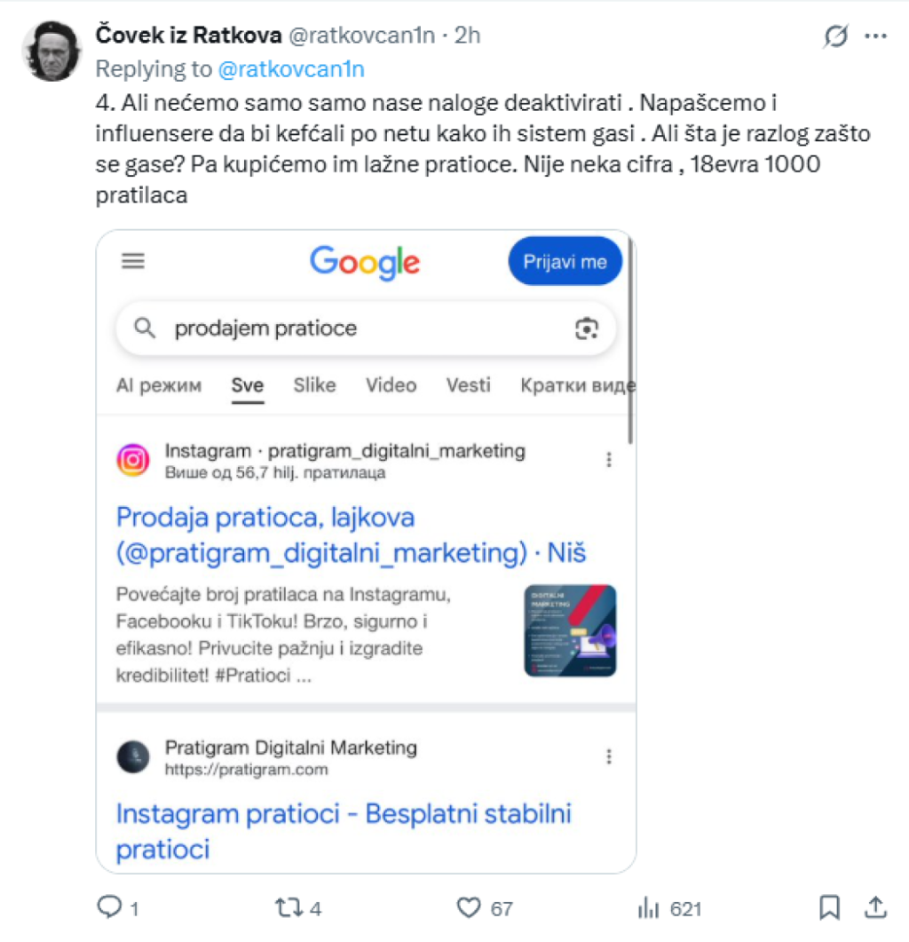Open Grok explain icon on tweet
The image size is (909, 942).
(x=835, y=36)
